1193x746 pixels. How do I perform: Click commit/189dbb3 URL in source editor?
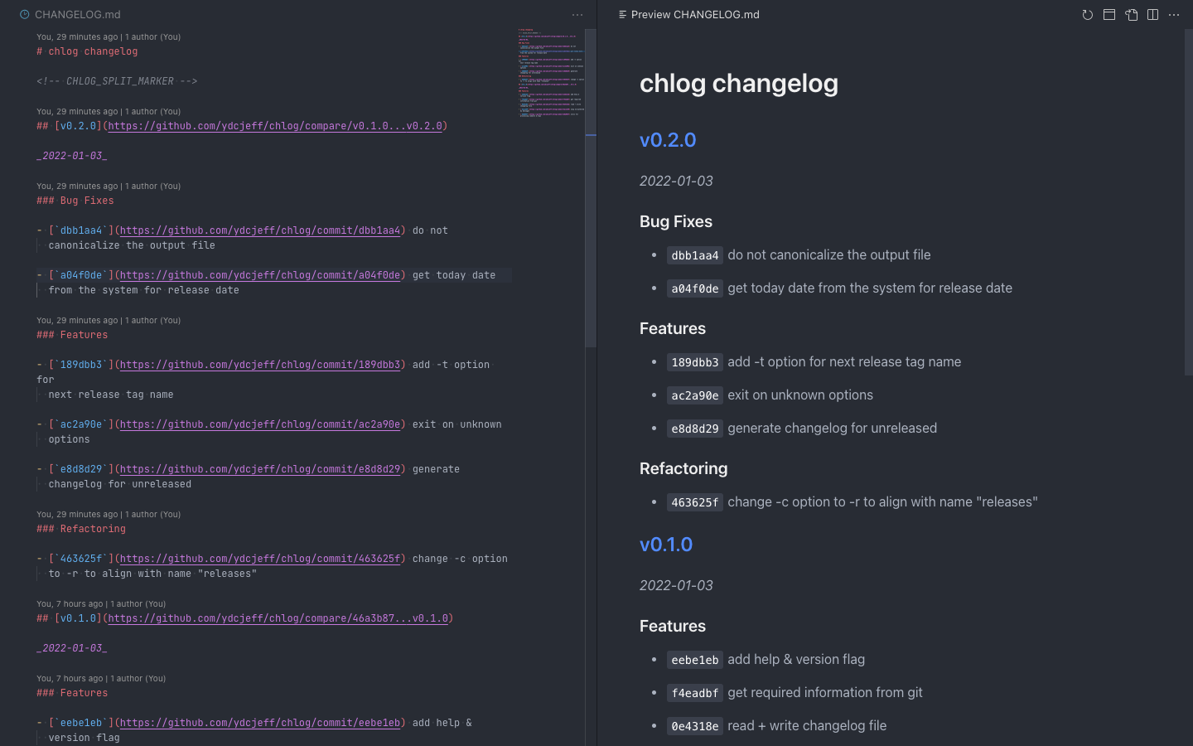[x=260, y=365]
